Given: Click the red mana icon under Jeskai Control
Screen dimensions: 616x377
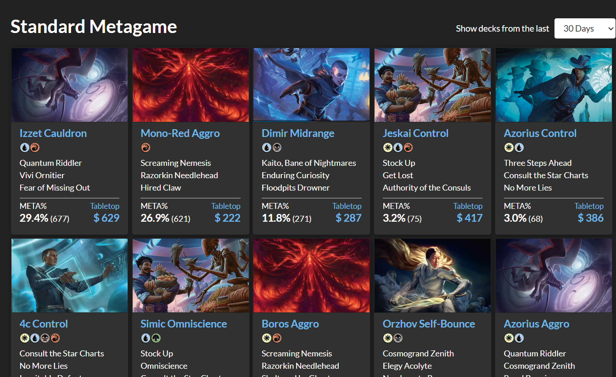Looking at the screenshot, I should coord(409,148).
